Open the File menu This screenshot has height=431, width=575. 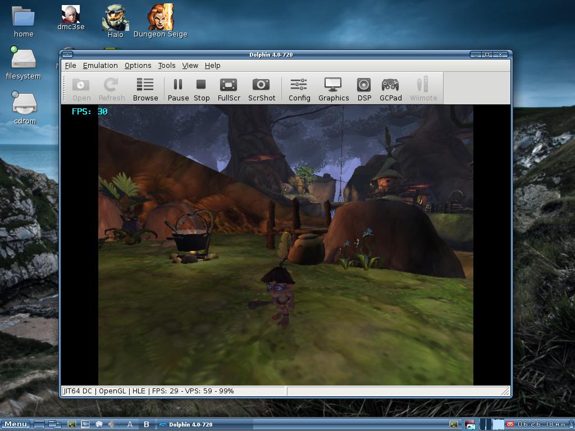pyautogui.click(x=70, y=66)
